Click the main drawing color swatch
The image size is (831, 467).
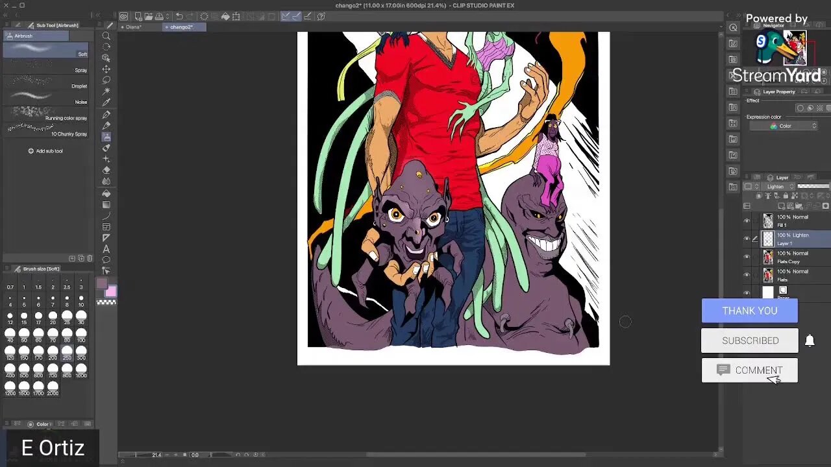[102, 284]
